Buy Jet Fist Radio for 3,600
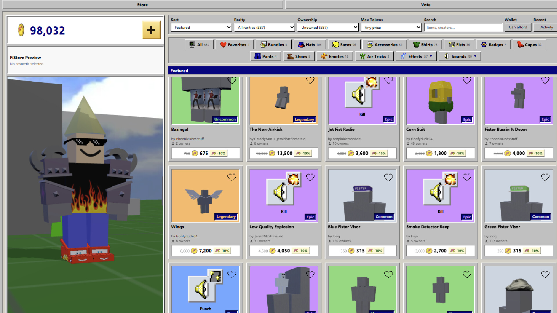 coord(362,153)
